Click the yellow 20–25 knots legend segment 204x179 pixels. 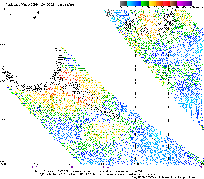pyautogui.click(x=152, y=3)
